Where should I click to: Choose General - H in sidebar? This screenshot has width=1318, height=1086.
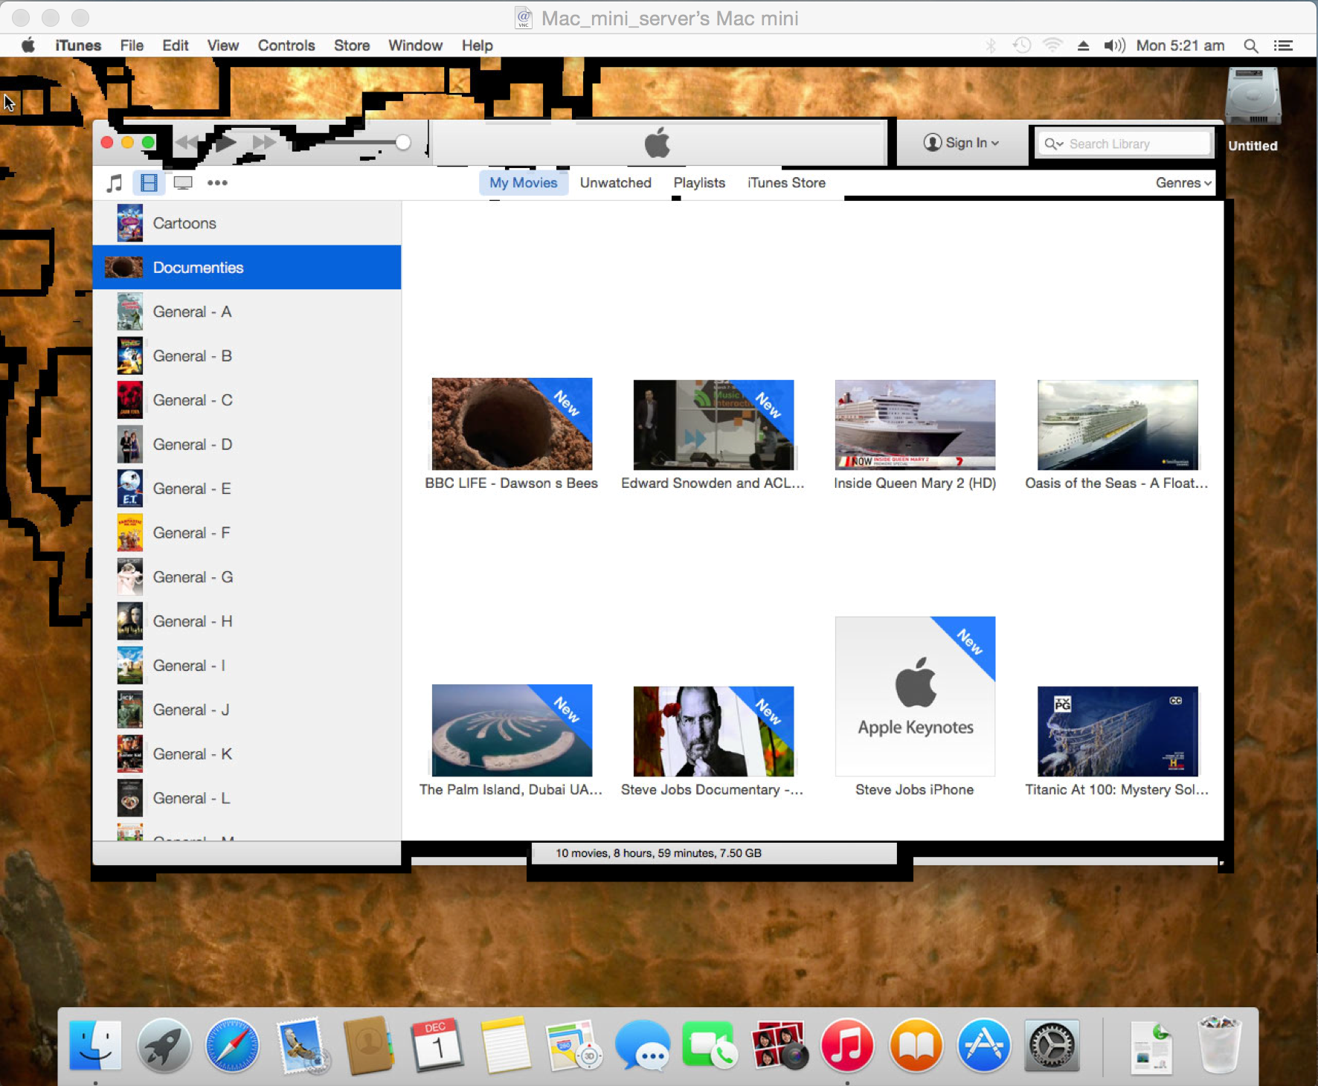coord(247,621)
